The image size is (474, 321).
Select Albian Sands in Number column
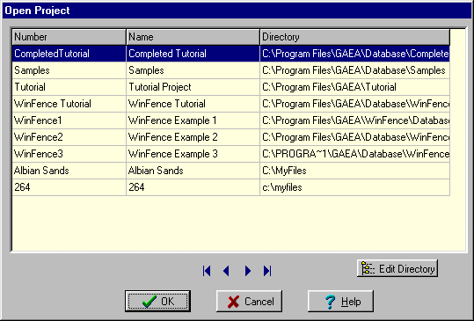pyautogui.click(x=69, y=171)
